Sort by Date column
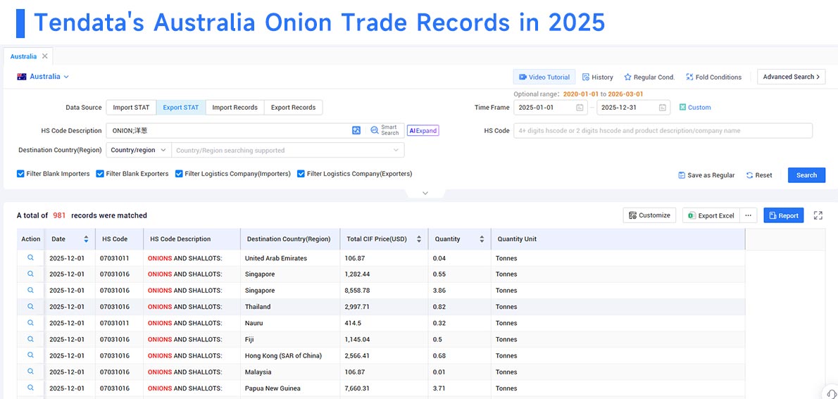Viewport: 838px width, 399px height. pyautogui.click(x=86, y=239)
